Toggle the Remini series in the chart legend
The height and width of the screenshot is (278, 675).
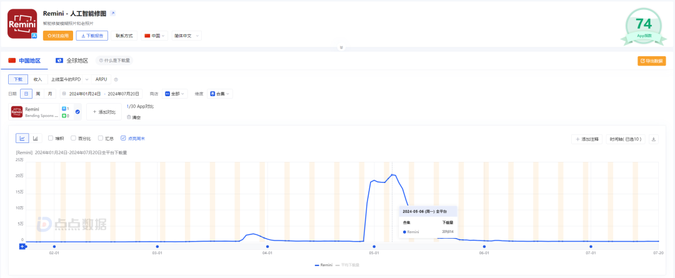[x=324, y=265]
